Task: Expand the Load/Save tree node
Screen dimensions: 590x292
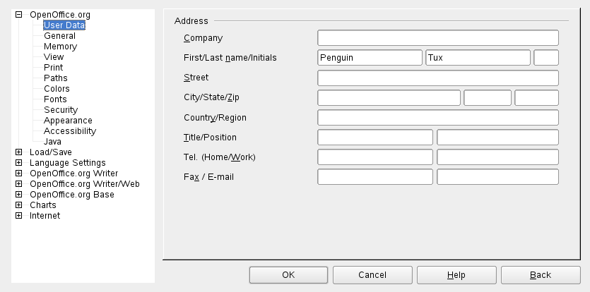Action: pos(18,152)
